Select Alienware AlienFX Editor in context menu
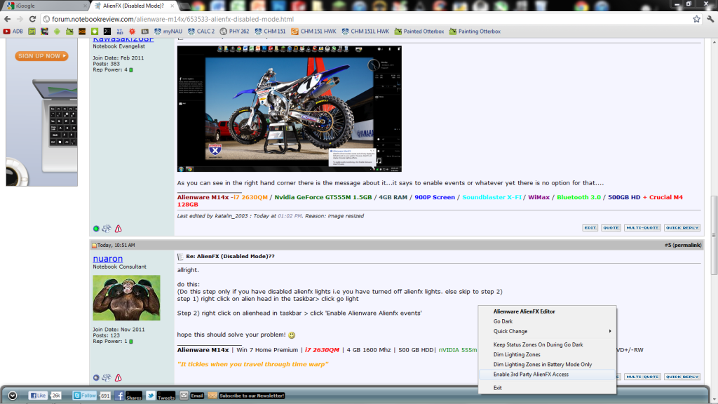 (547, 311)
